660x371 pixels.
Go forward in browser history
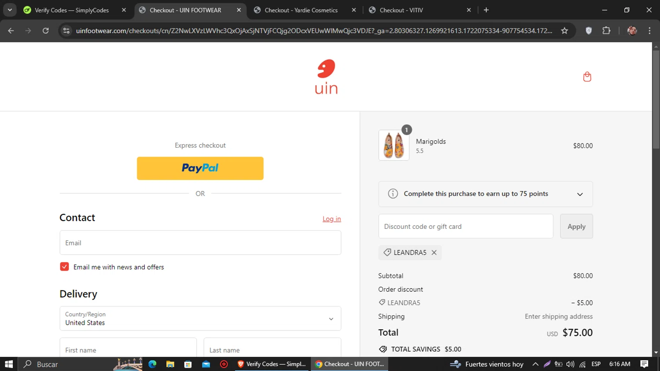[28, 30]
